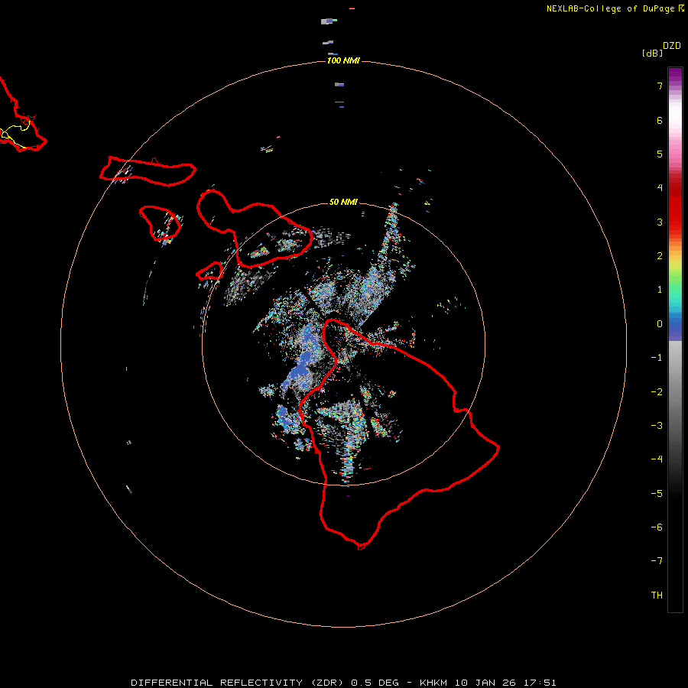
Task: Click the [dB] unit label
Action: [x=652, y=53]
